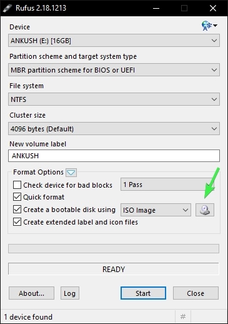
Task: Click the About... button
Action: (x=31, y=293)
